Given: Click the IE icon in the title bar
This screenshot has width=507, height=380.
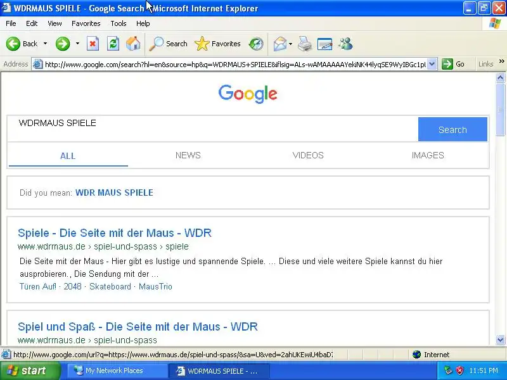Looking at the screenshot, I should 6,8.
